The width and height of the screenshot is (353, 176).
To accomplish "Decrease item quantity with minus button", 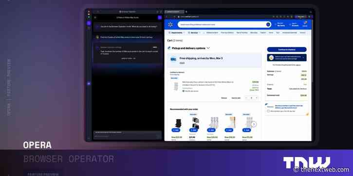I will click(x=246, y=98).
